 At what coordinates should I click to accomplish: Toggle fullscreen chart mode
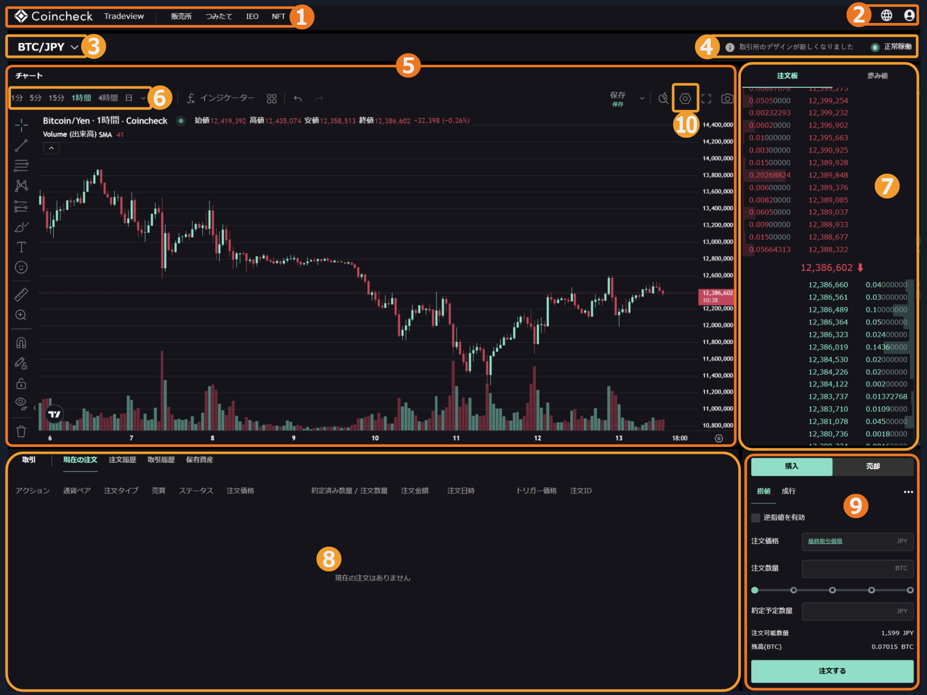pyautogui.click(x=706, y=98)
